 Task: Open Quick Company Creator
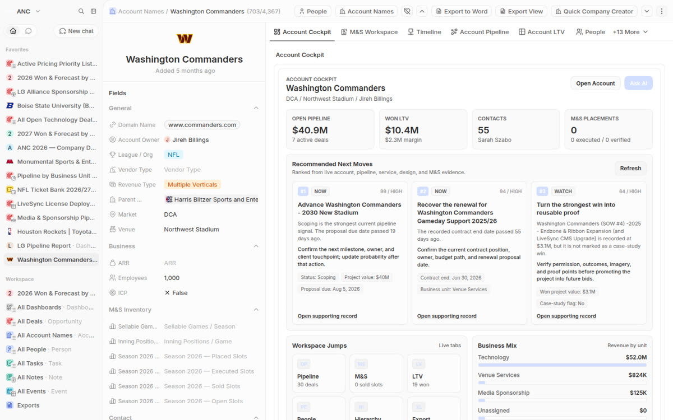[x=594, y=11]
